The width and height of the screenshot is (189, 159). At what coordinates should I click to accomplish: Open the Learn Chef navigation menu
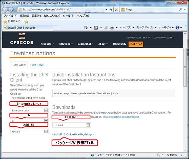85,44
